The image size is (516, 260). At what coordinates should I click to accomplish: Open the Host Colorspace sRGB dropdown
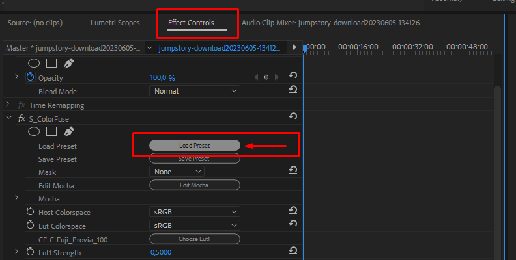tap(195, 212)
